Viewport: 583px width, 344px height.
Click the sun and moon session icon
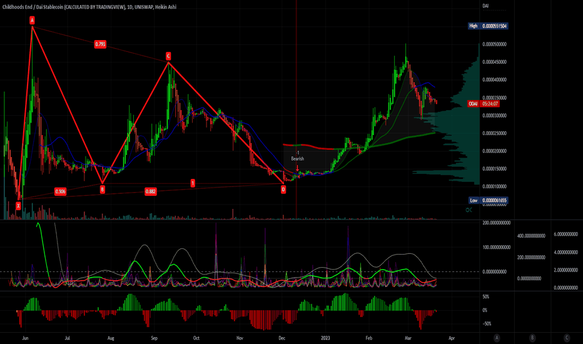[x=469, y=210]
